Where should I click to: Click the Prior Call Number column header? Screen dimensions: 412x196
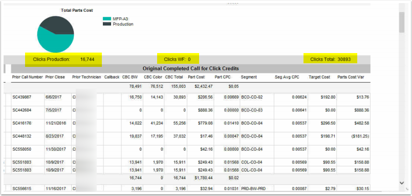coord(28,77)
